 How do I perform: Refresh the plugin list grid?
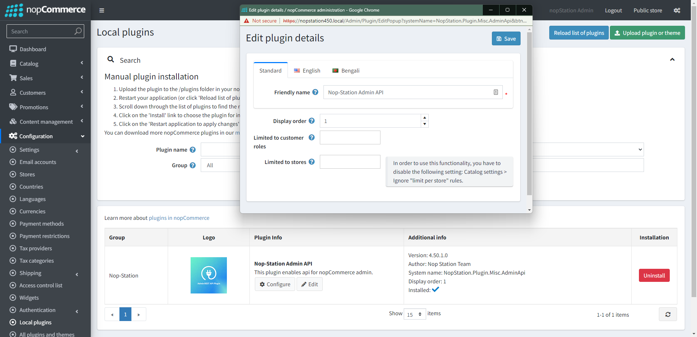pos(668,314)
